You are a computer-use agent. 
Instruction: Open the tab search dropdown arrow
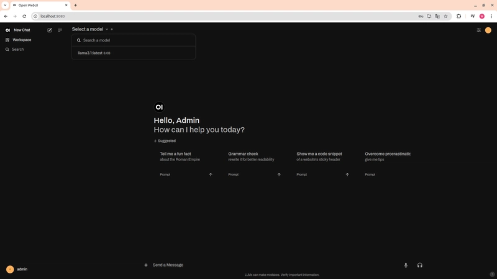(5, 5)
